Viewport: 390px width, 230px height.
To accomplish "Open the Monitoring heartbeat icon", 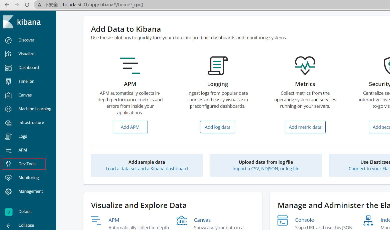I will click(8, 178).
